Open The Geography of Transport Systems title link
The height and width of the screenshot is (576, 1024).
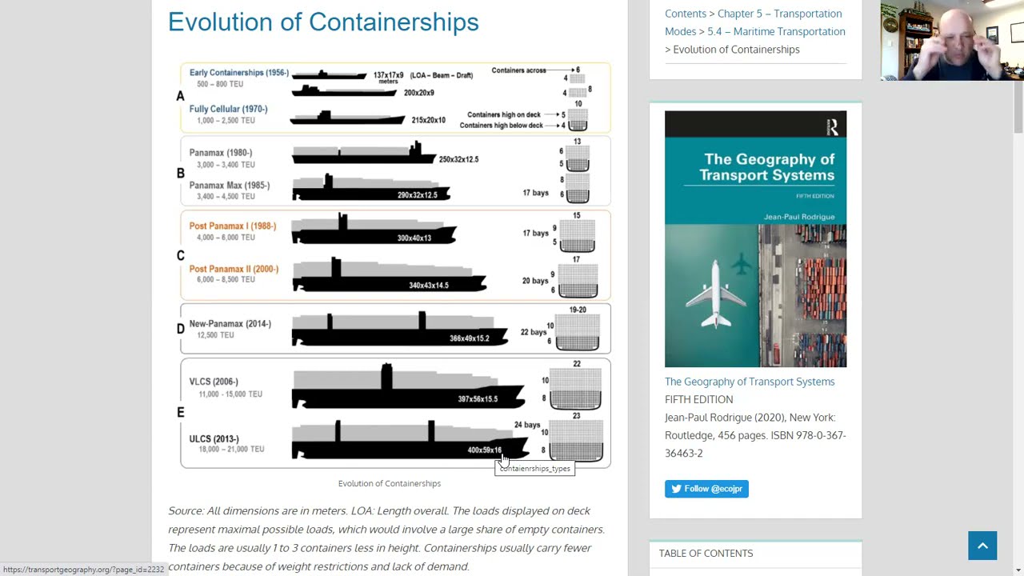pos(750,382)
